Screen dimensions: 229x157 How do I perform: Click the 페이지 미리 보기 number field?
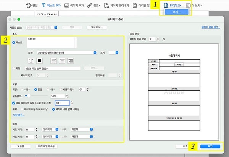(152, 39)
